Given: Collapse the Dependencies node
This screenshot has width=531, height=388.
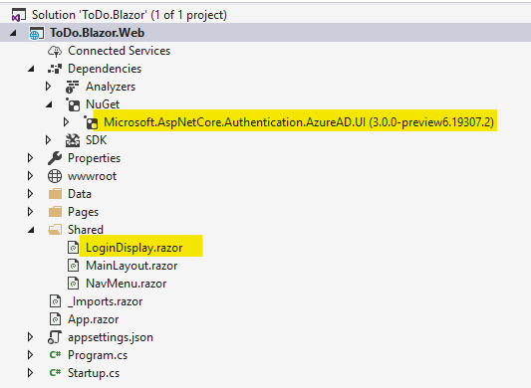Looking at the screenshot, I should 31,69.
